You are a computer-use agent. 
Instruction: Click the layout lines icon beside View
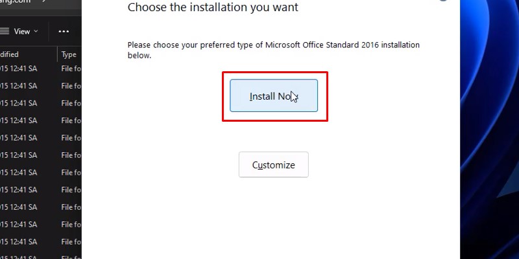point(5,31)
